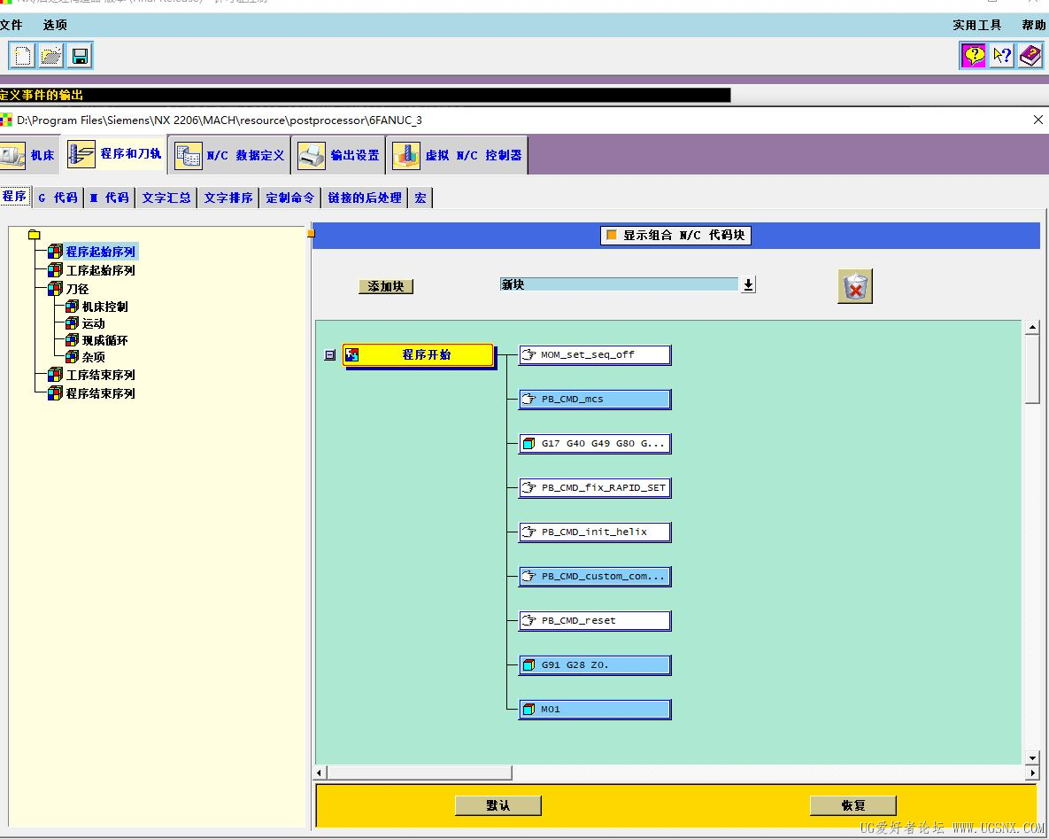
Task: Click the 默认 button
Action: pos(498,805)
